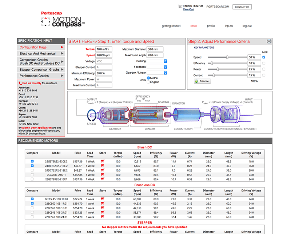Click the Balance button
The width and height of the screenshot is (291, 234).
click(202, 81)
